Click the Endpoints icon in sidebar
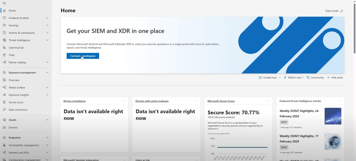The width and height of the screenshot is (356, 161). coord(4,138)
